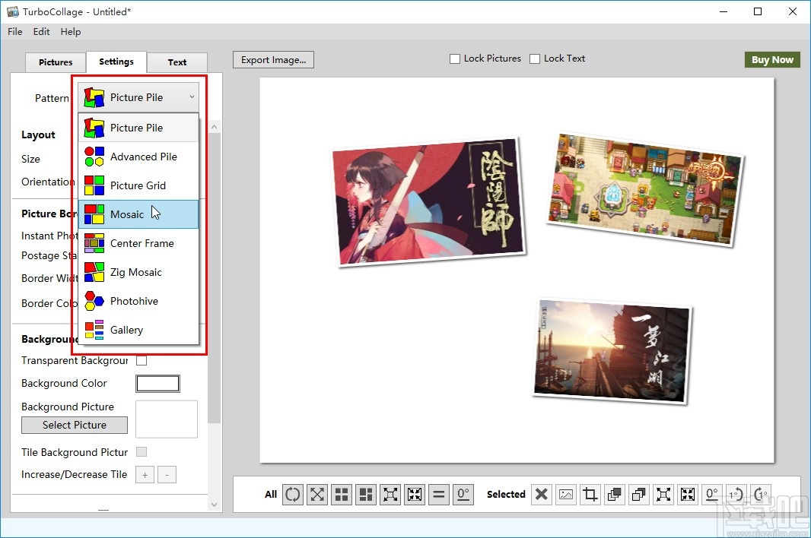The height and width of the screenshot is (538, 811).
Task: Equalize picture sizes with the equals icon
Action: tap(439, 494)
